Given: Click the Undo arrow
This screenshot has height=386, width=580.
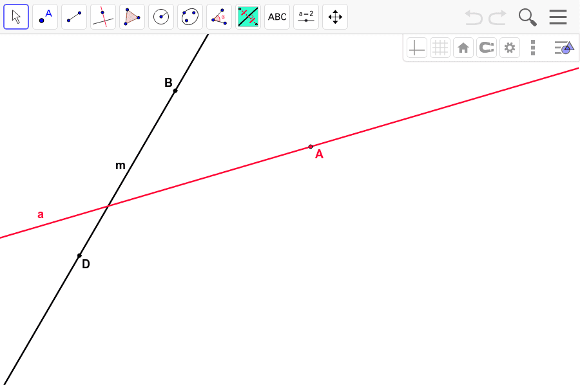Looking at the screenshot, I should coord(474,17).
